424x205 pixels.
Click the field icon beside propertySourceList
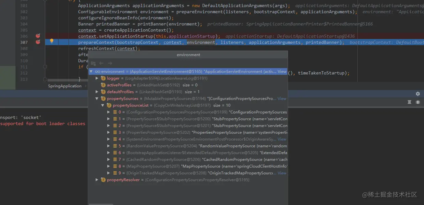tap(109, 105)
